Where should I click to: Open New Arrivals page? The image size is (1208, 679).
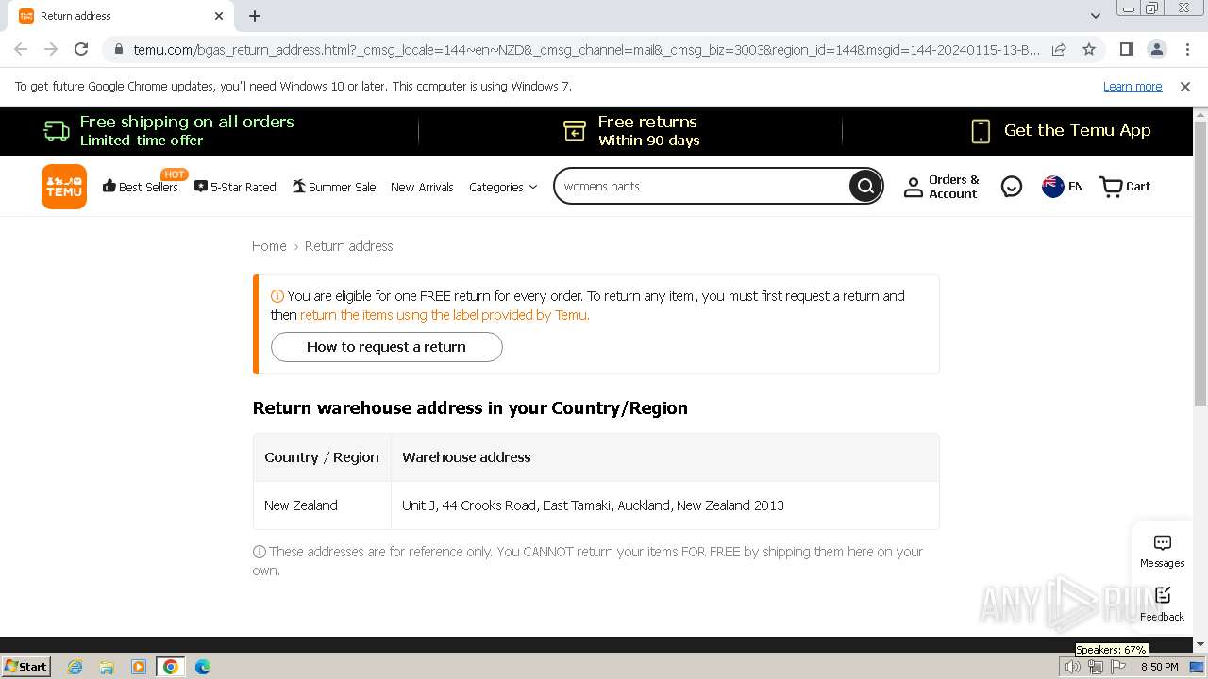coord(422,187)
